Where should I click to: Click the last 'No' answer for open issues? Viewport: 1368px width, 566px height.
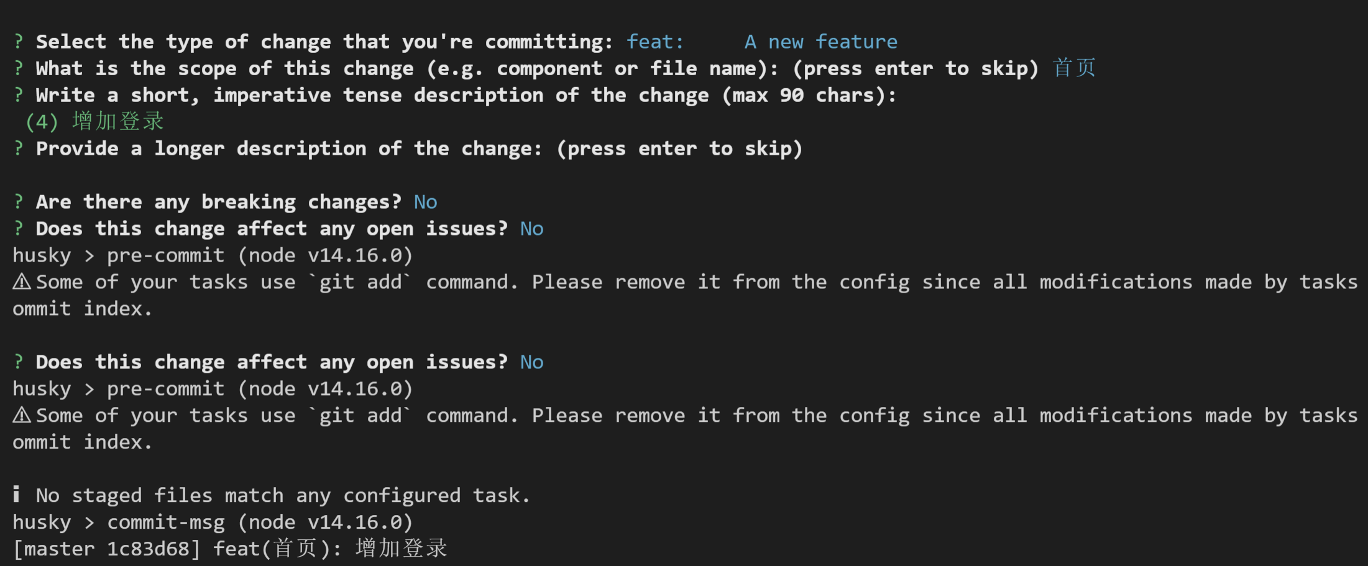tap(532, 362)
